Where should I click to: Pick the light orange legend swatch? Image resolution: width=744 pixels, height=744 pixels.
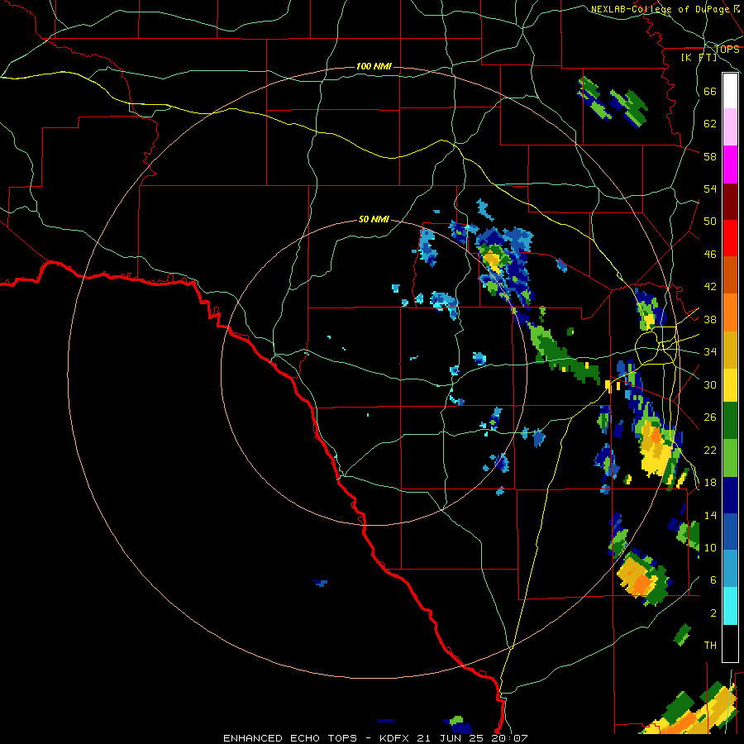(x=730, y=312)
